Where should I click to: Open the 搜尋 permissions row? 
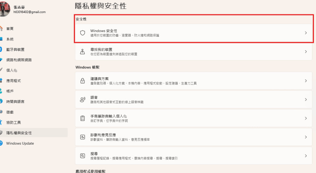pos(191,156)
